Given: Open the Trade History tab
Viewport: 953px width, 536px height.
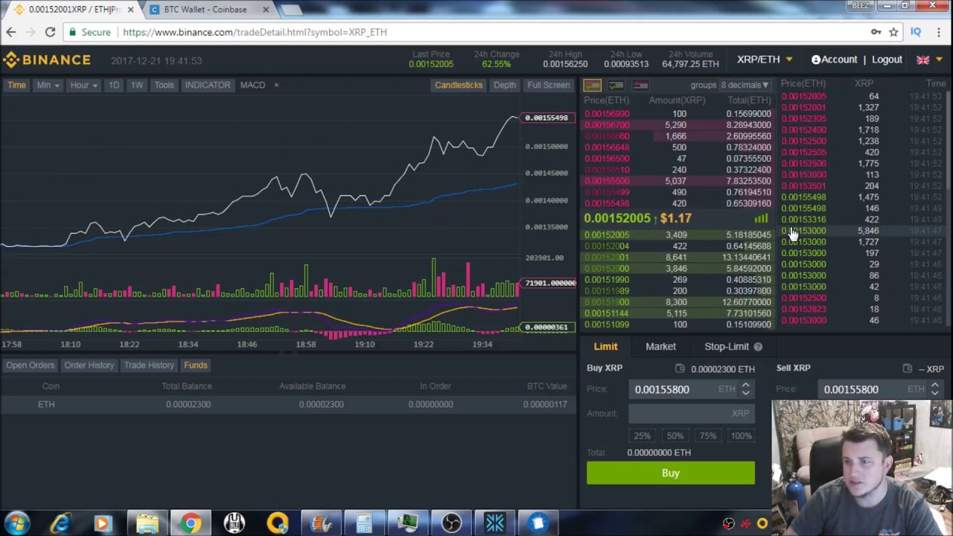Looking at the screenshot, I should (x=149, y=365).
